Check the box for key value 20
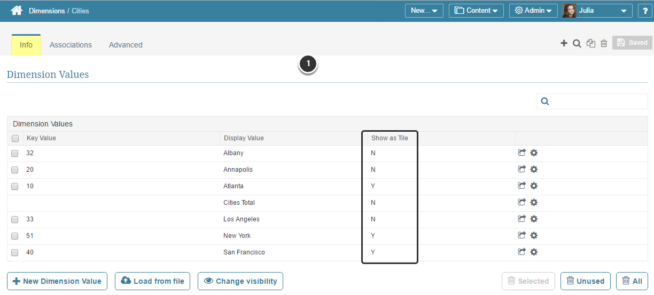 [x=15, y=170]
